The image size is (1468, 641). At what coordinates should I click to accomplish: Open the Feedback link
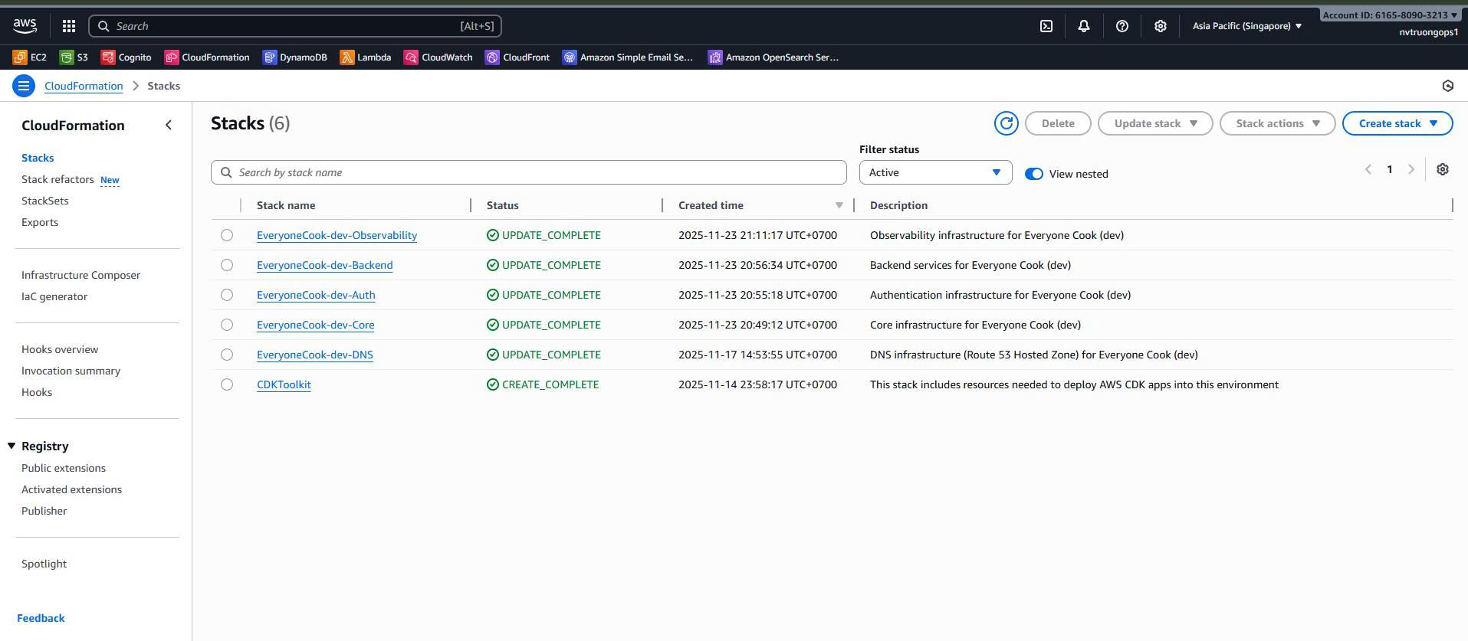pos(41,618)
